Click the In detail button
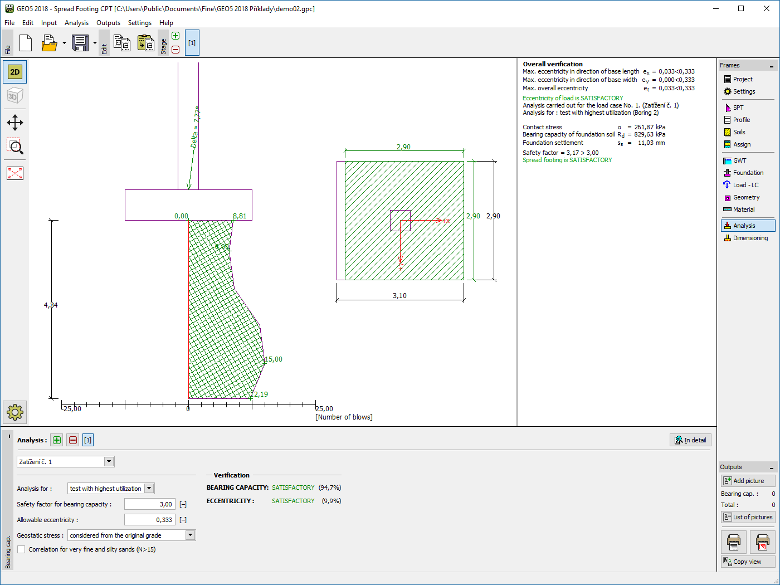Screen dimensions: 780x585 [x=690, y=440]
